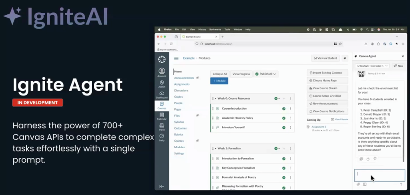Image resolution: width=410 pixels, height=195 pixels.
Task: Select the Example Course browser tab
Action: [200, 37]
